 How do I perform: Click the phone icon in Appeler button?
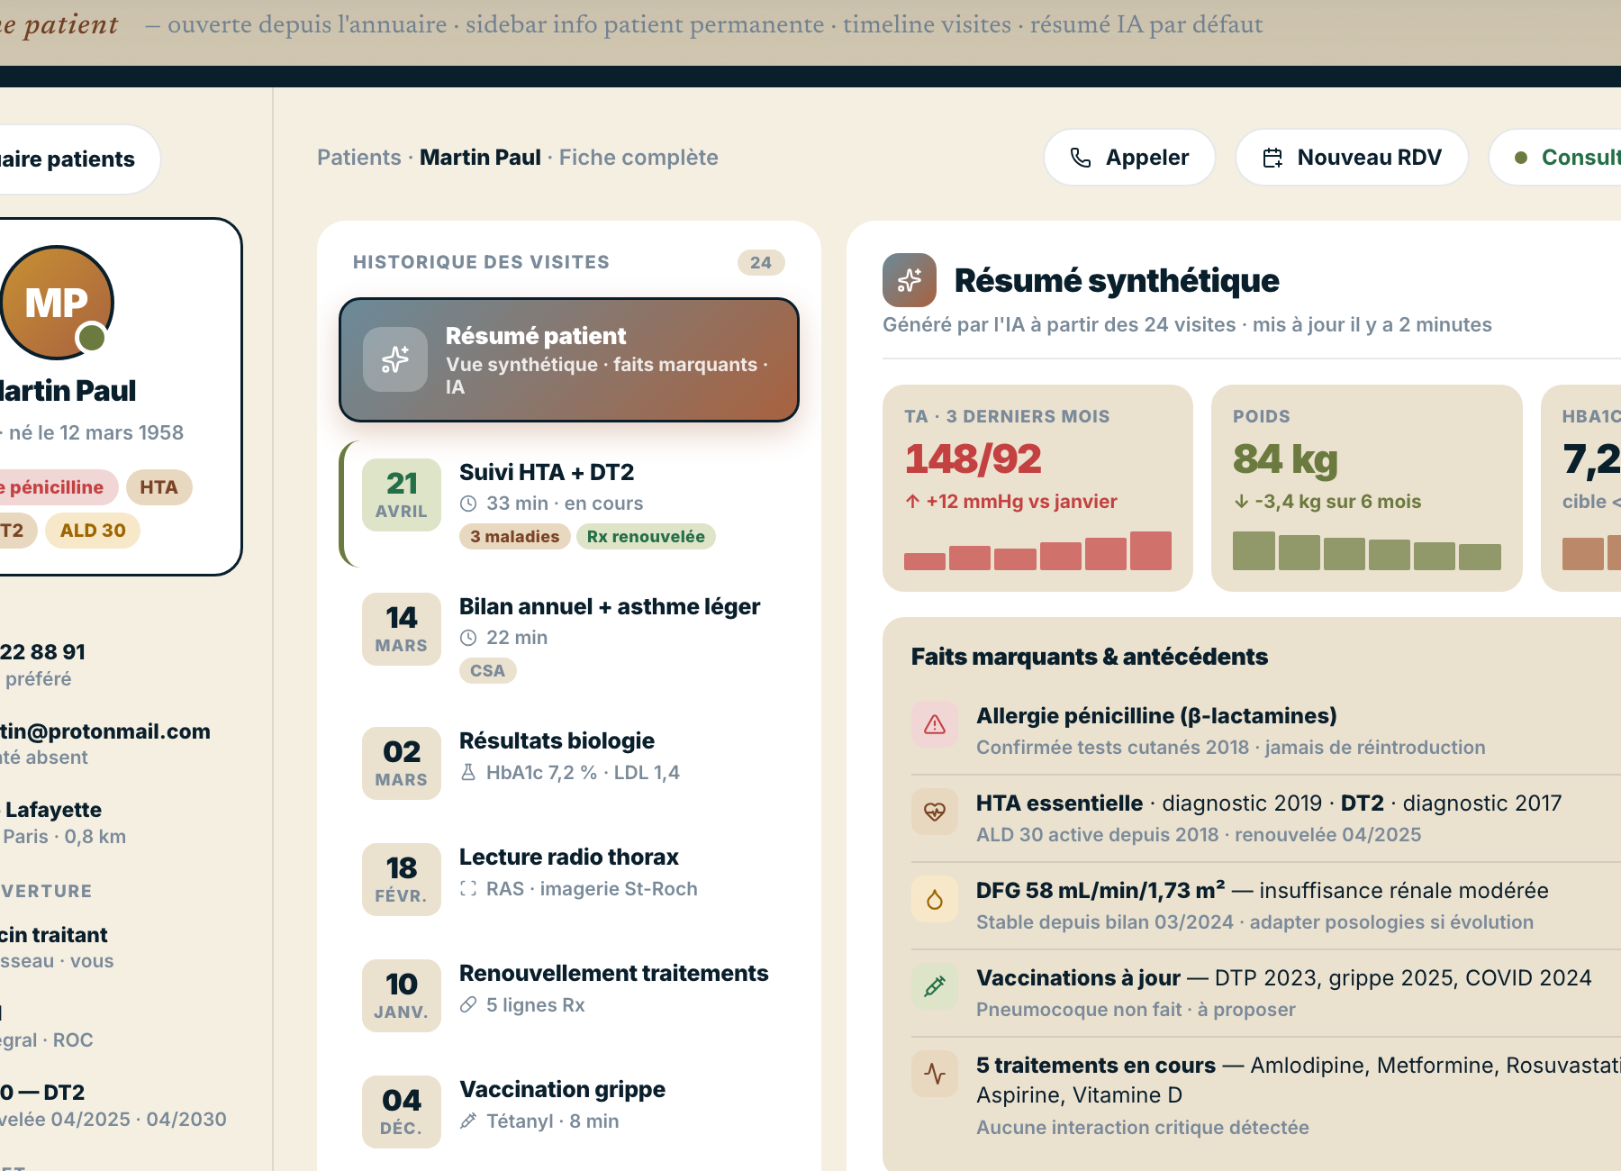coord(1081,158)
